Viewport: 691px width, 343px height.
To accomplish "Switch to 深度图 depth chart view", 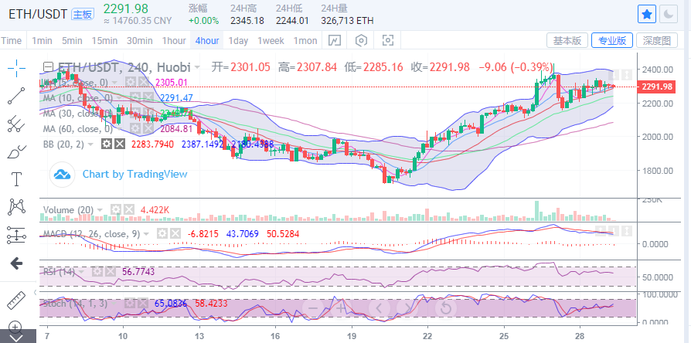I will pyautogui.click(x=661, y=40).
